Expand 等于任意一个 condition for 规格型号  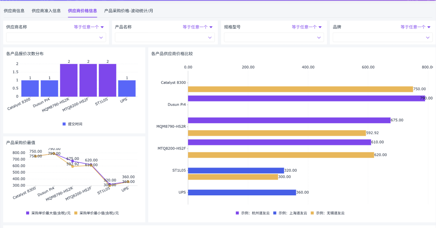pyautogui.click(x=306, y=27)
